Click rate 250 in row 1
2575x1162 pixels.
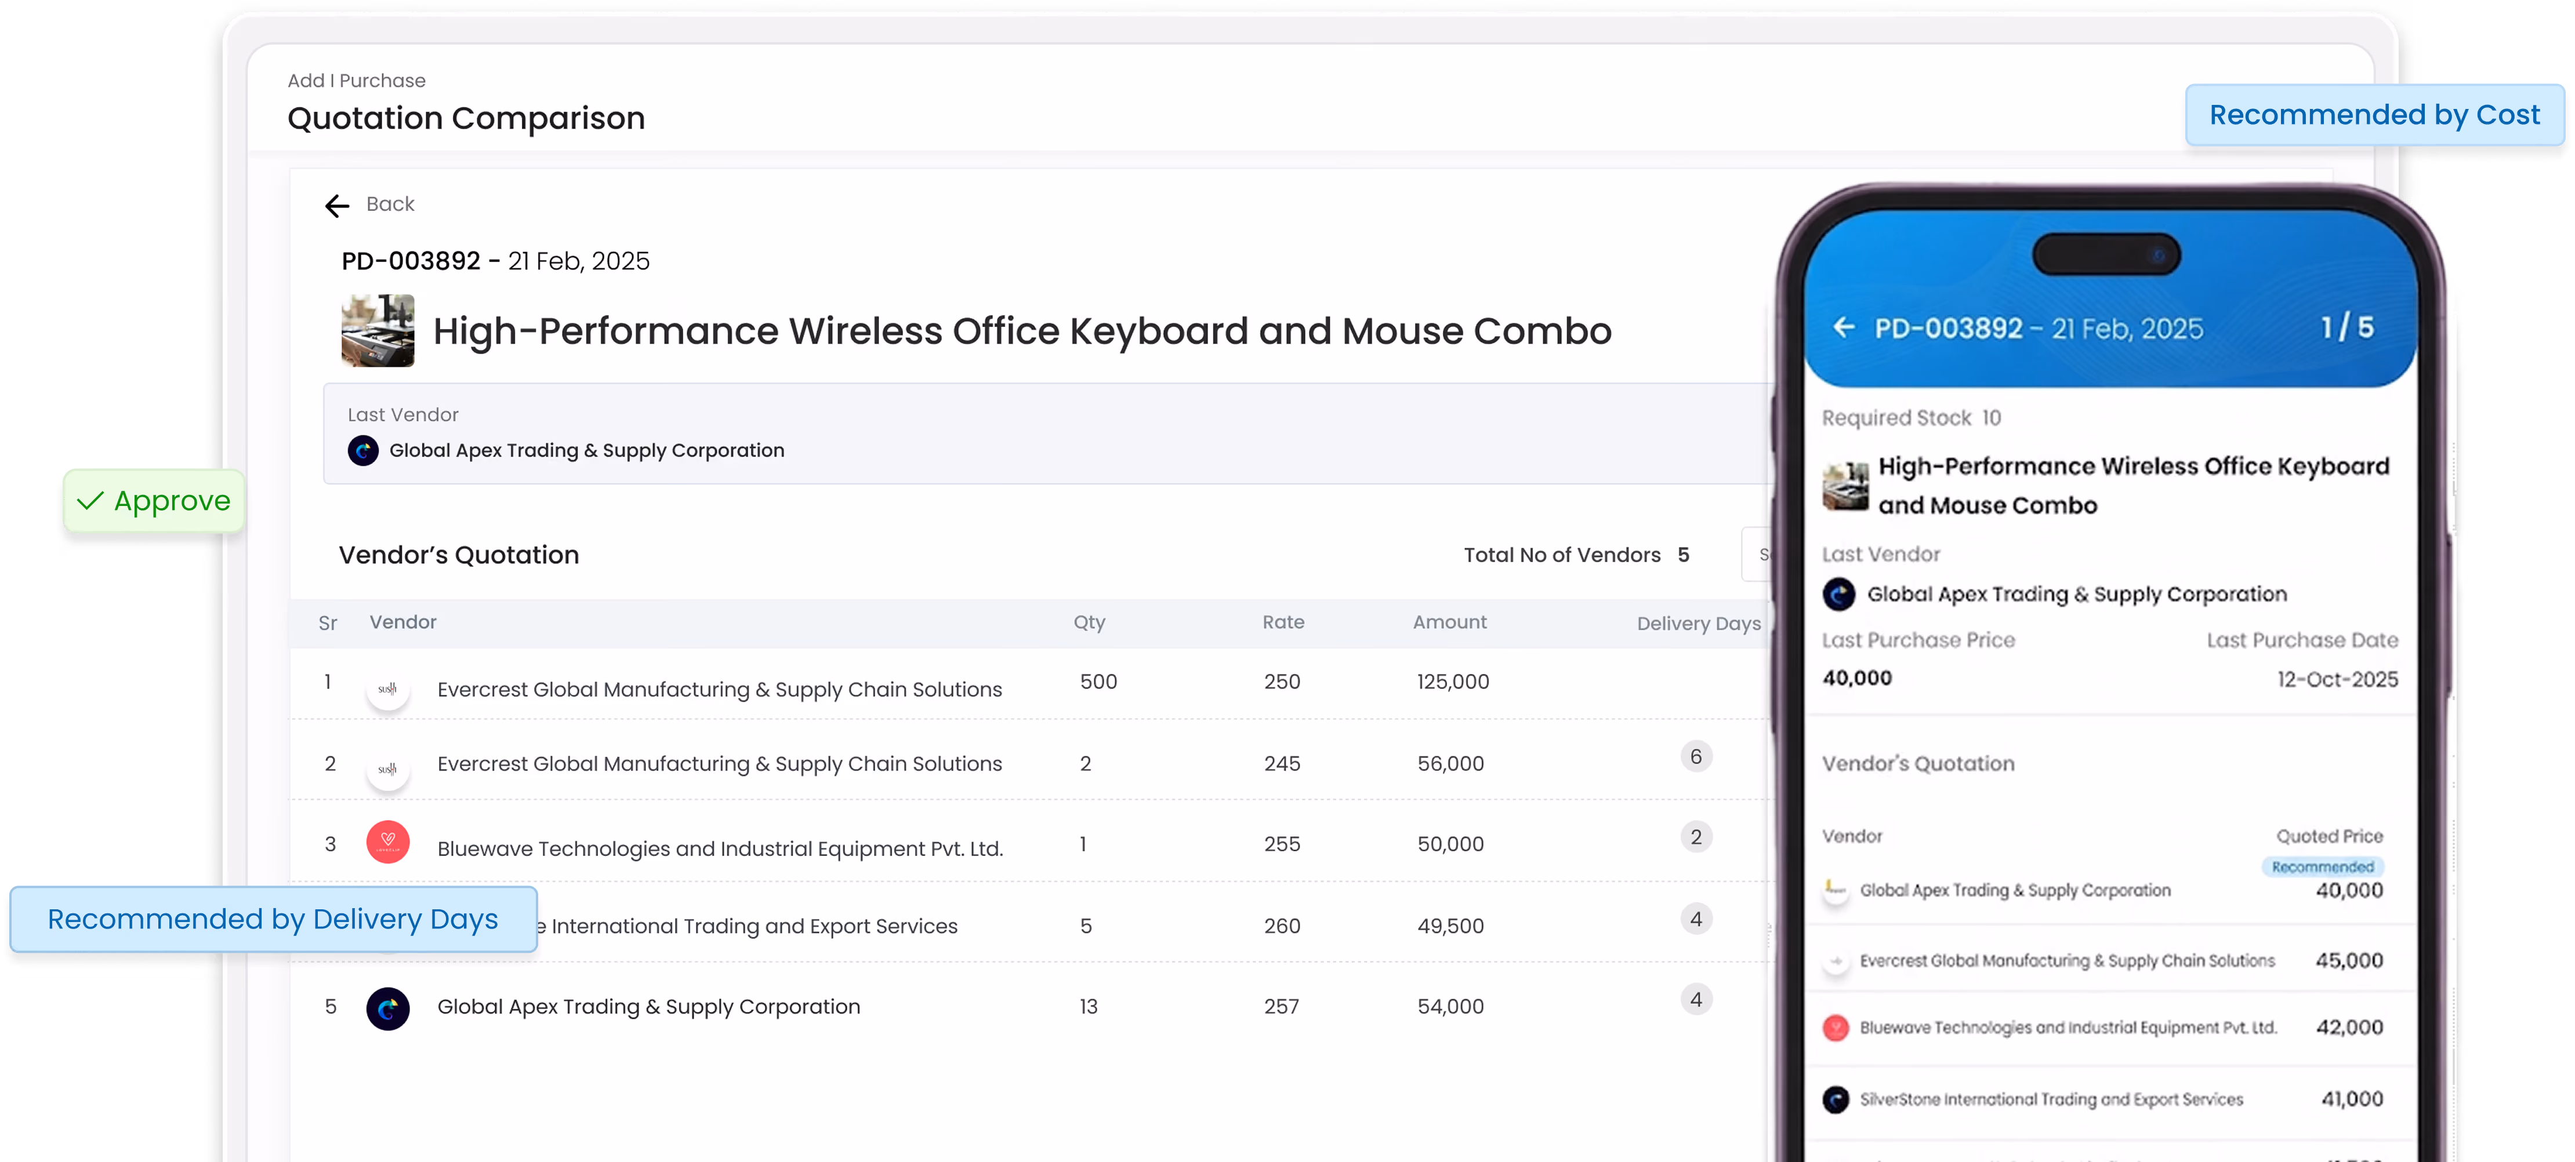[1282, 682]
